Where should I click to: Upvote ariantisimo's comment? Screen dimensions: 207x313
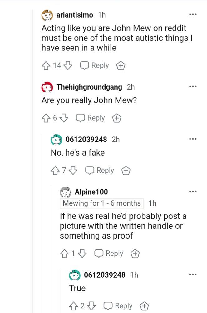coord(46,65)
